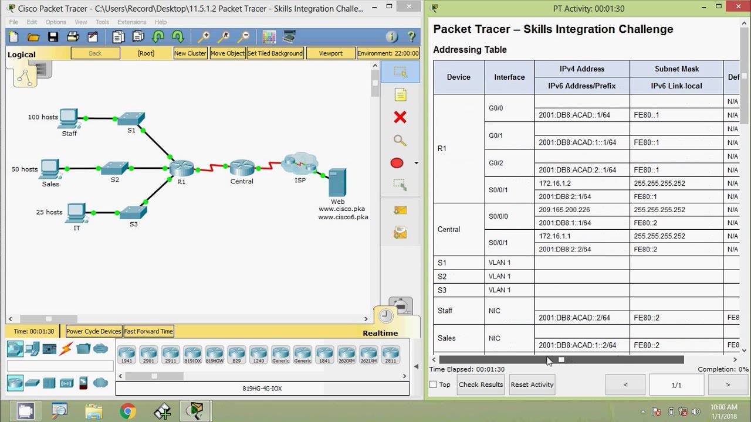Viewport: 751px width, 422px height.
Task: Activate the Select tool in the side toolbar
Action: (400, 72)
